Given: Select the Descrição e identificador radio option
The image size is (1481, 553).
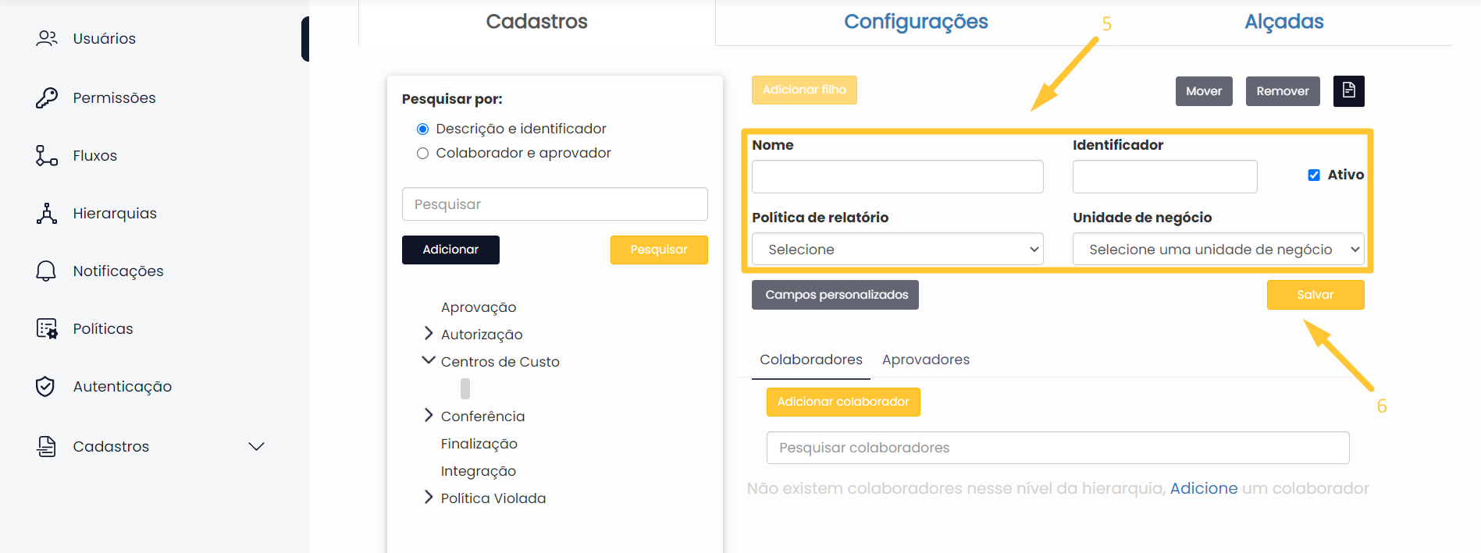Looking at the screenshot, I should (x=423, y=129).
